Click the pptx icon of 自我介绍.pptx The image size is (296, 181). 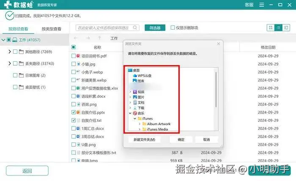78,112
